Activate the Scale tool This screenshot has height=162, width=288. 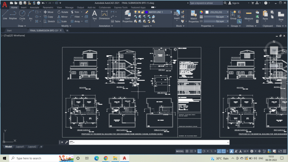(62, 22)
